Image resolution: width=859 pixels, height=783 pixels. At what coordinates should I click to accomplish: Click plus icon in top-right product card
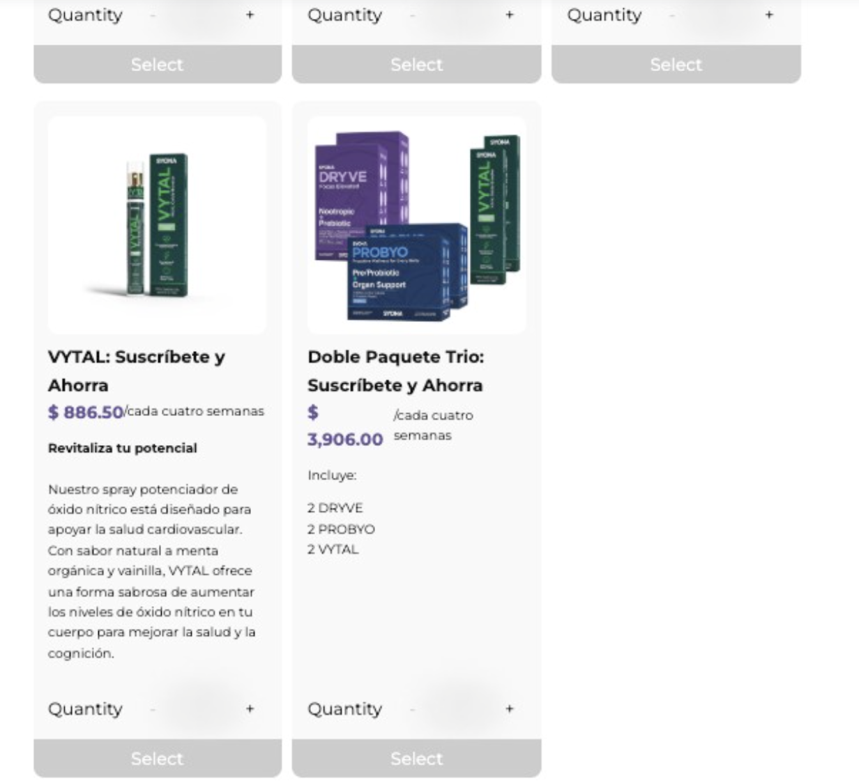click(768, 15)
